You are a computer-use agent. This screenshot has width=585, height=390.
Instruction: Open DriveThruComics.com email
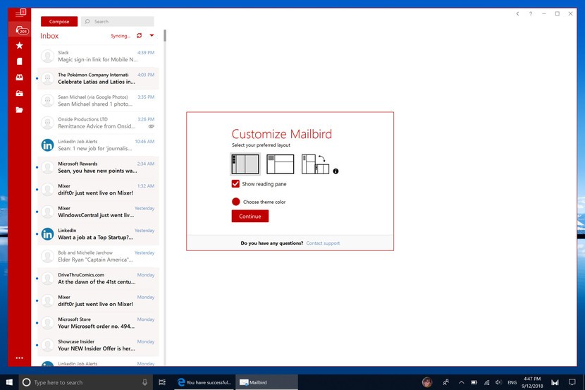pos(98,279)
